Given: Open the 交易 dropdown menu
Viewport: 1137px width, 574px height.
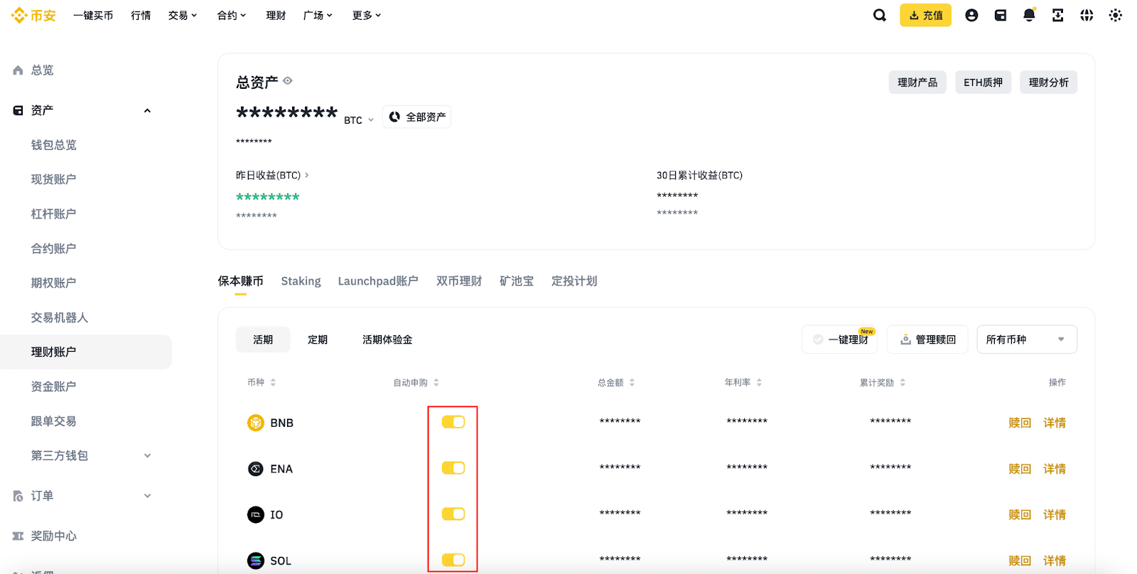Looking at the screenshot, I should coord(183,15).
